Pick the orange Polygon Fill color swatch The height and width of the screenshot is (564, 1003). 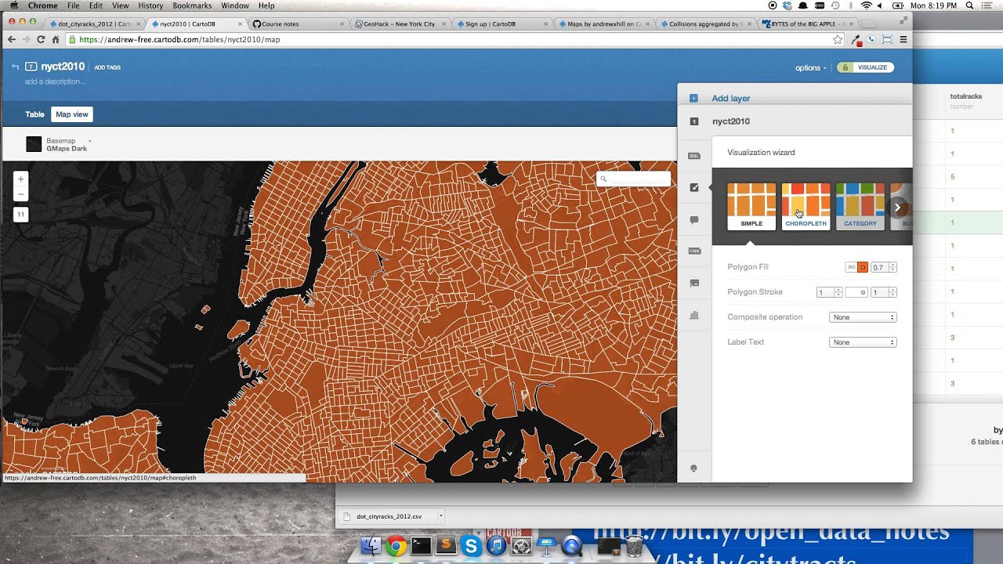tap(863, 267)
